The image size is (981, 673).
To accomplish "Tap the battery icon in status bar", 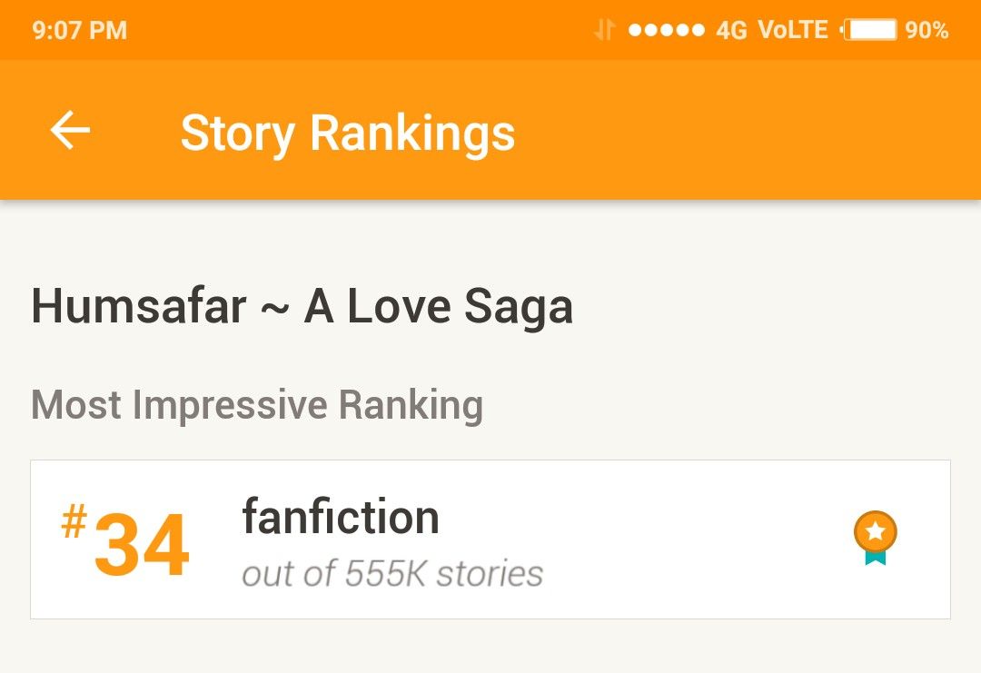I will point(869,29).
